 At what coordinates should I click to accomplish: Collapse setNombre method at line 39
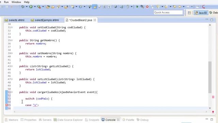[12, 53]
